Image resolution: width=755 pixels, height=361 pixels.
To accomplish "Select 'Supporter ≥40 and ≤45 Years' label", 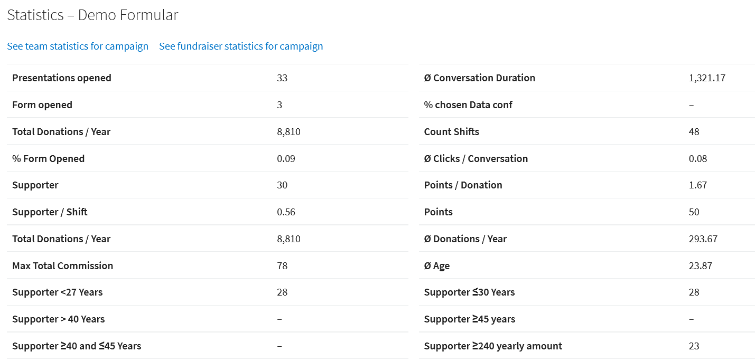I will [x=77, y=346].
